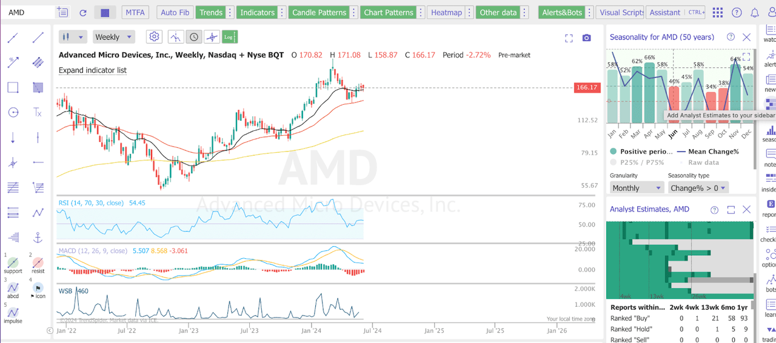Open the Weekly timeframe dropdown
Image resolution: width=776 pixels, height=343 pixels.
coord(113,37)
